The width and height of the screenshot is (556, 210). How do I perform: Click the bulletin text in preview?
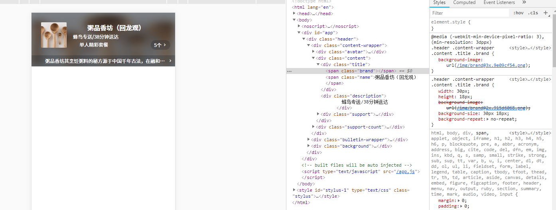click(105, 61)
